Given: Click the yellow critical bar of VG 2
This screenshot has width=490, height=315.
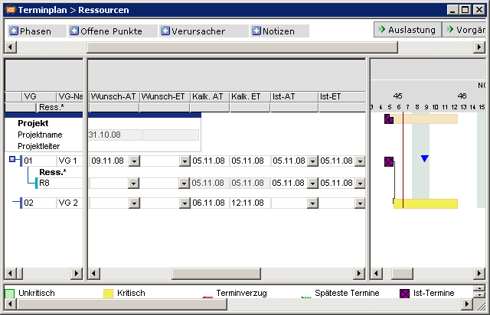Looking at the screenshot, I should (426, 203).
